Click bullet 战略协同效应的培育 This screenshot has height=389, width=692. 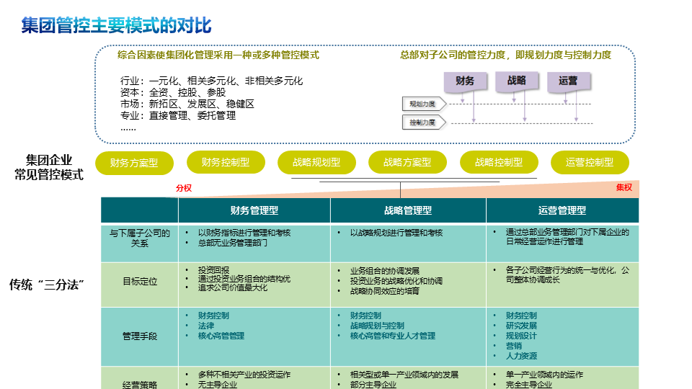[x=385, y=291]
